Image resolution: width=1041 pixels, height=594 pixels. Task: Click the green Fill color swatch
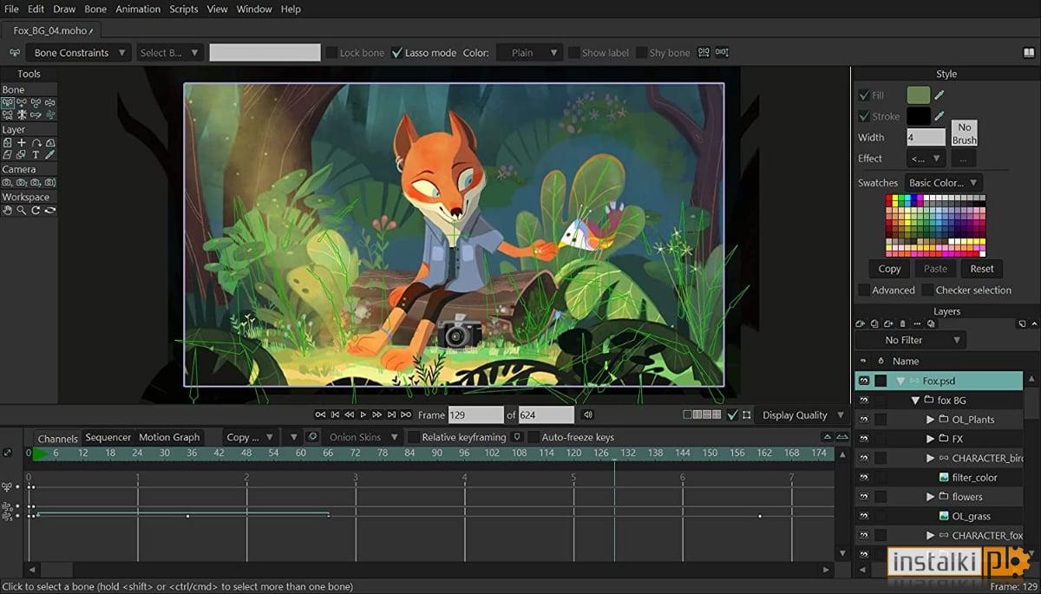(x=918, y=95)
